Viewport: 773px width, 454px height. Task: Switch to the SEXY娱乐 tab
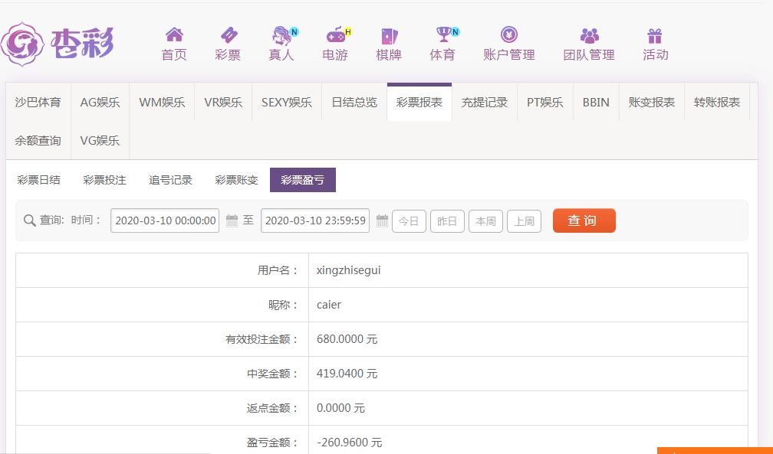[287, 103]
